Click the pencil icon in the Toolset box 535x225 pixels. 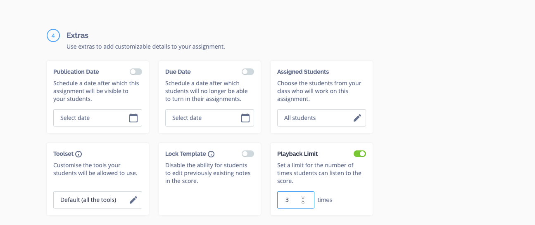point(133,200)
